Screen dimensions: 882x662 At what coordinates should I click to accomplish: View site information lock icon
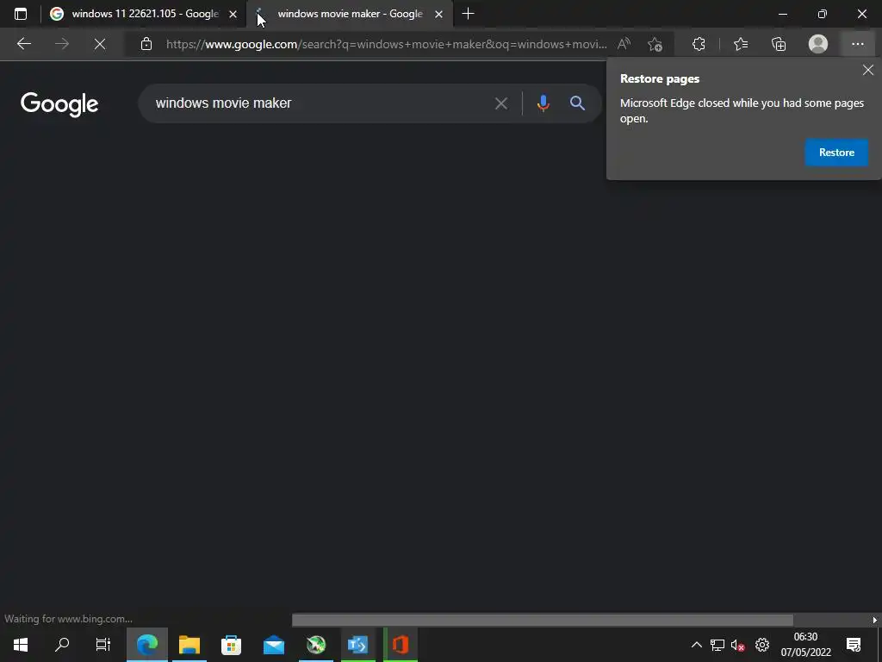(146, 44)
